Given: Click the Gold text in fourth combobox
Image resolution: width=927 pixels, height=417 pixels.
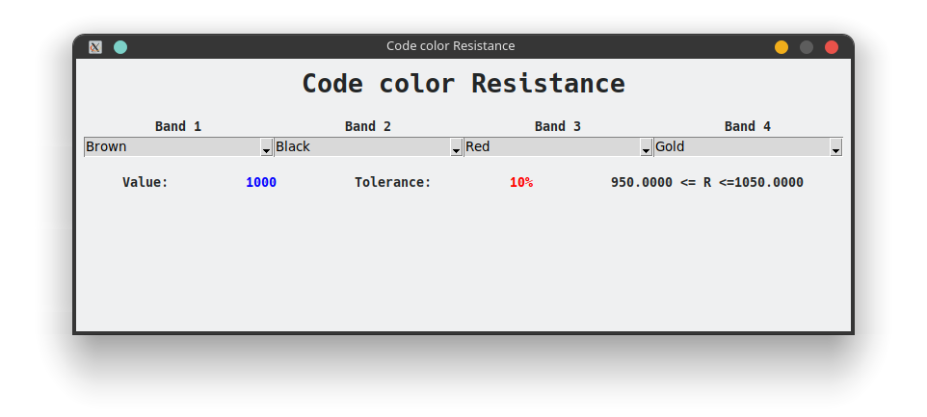Looking at the screenshot, I should pos(670,146).
